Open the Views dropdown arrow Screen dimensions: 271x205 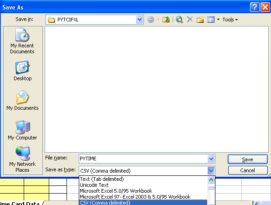point(219,20)
